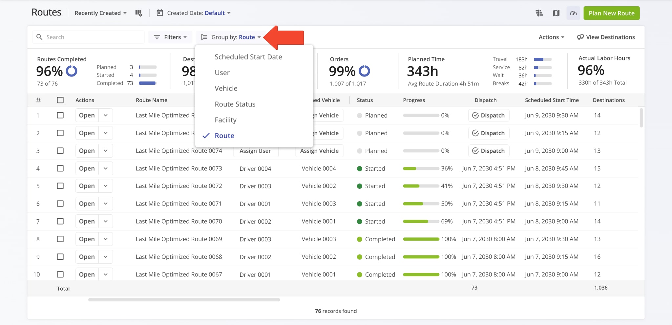The height and width of the screenshot is (325, 672).
Task: Open the map view icon
Action: point(556,13)
